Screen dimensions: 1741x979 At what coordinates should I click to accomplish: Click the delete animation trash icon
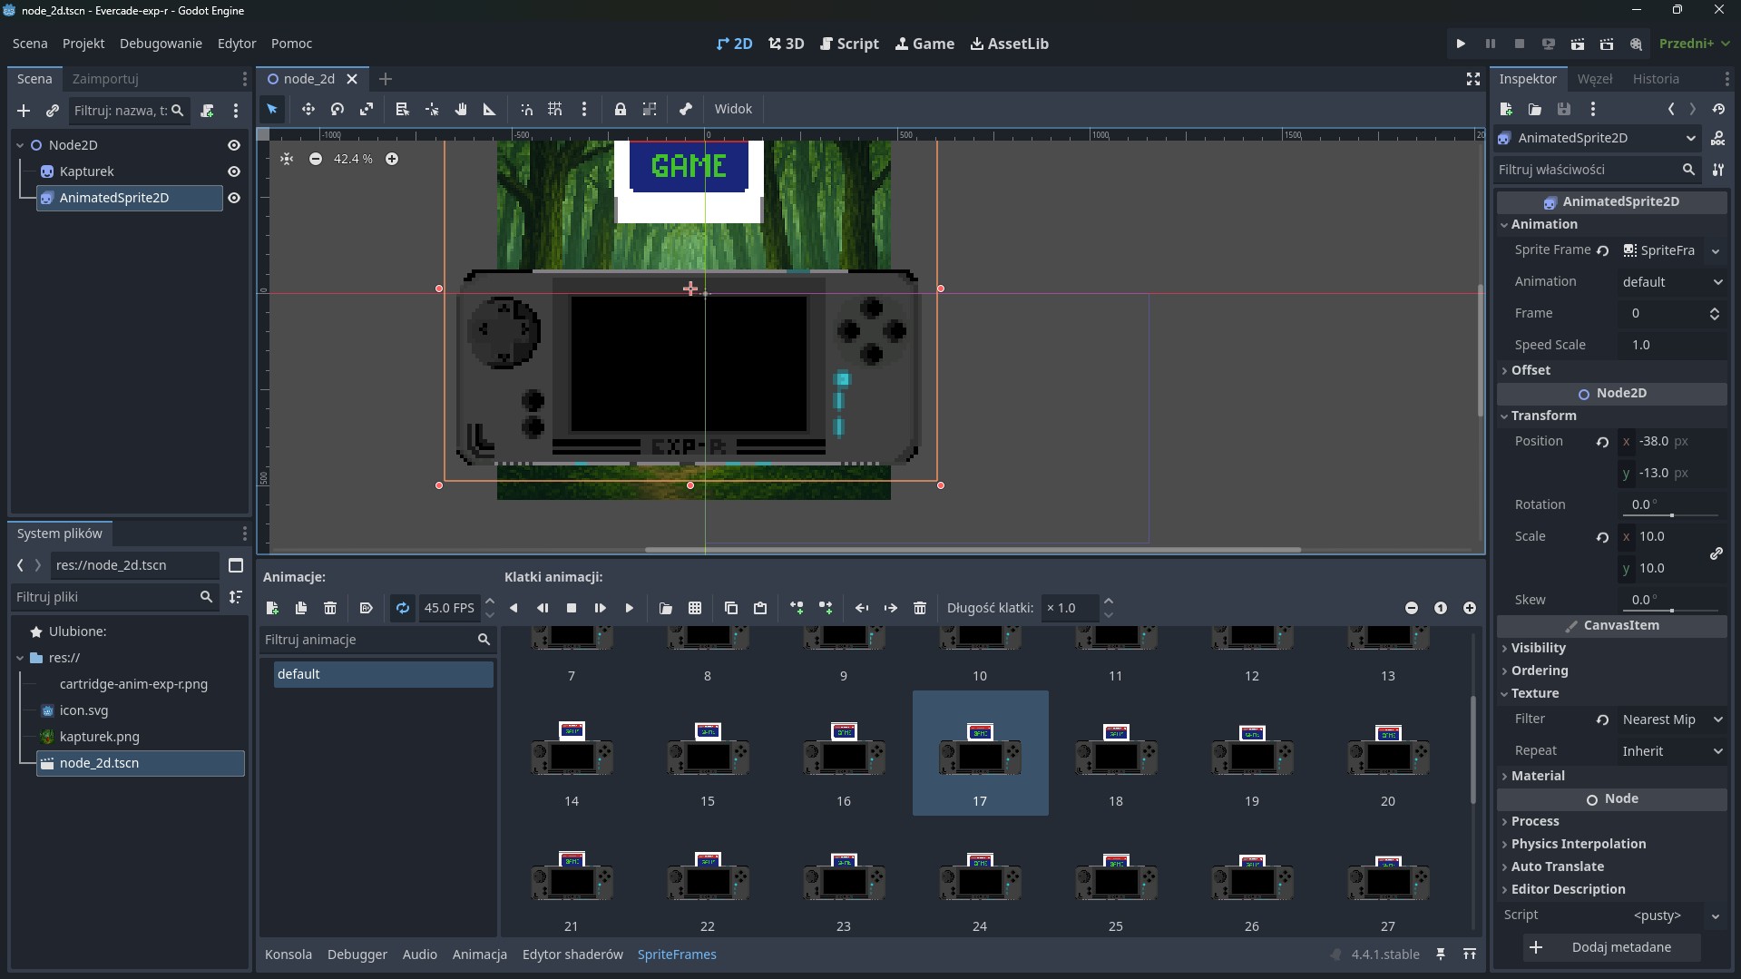(330, 608)
